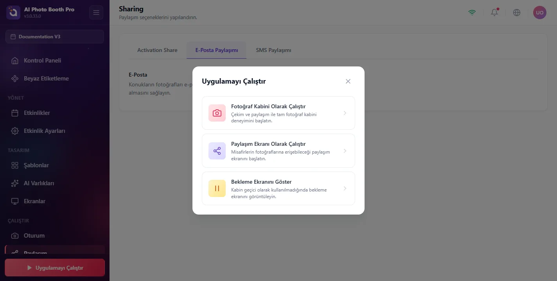
Task: Open Etkinlik Ayarları menu item
Action: tap(55, 131)
